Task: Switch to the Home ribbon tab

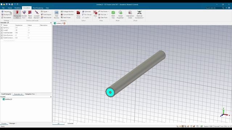Action: (10, 8)
